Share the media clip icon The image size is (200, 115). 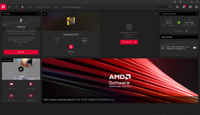(x=38, y=78)
